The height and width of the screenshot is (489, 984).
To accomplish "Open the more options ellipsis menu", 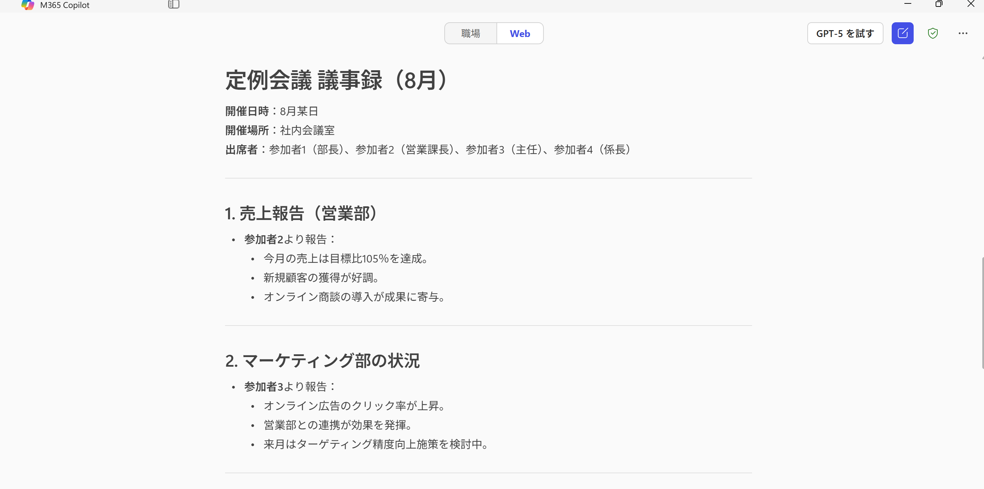I will [x=963, y=33].
